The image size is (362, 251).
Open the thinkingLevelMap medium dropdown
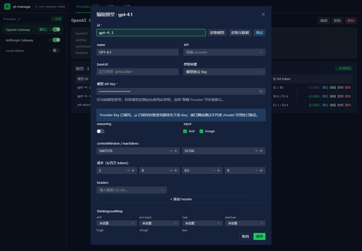[x=245, y=223]
